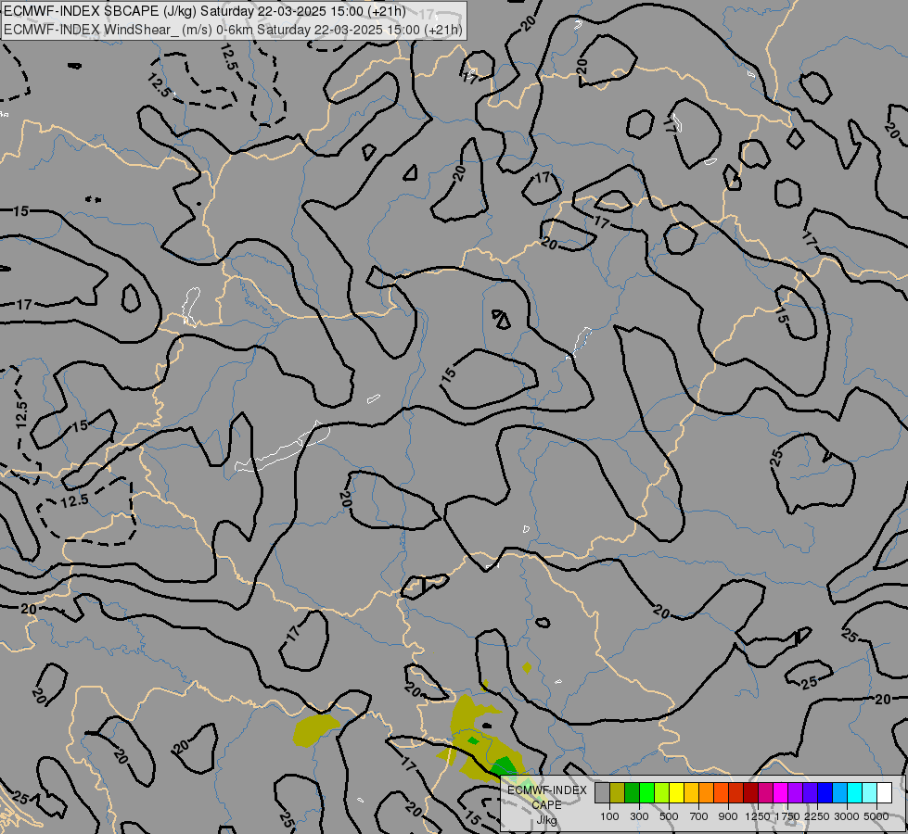Click the '300' legend scale value
908x834 pixels.
pos(639,816)
